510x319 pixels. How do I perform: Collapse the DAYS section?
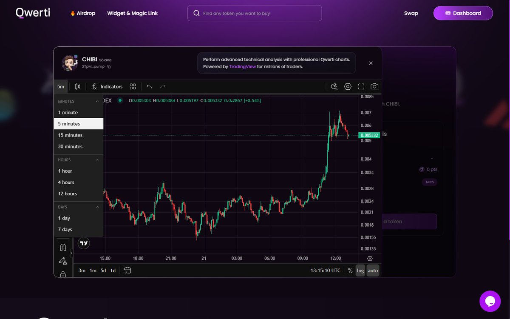pos(97,207)
